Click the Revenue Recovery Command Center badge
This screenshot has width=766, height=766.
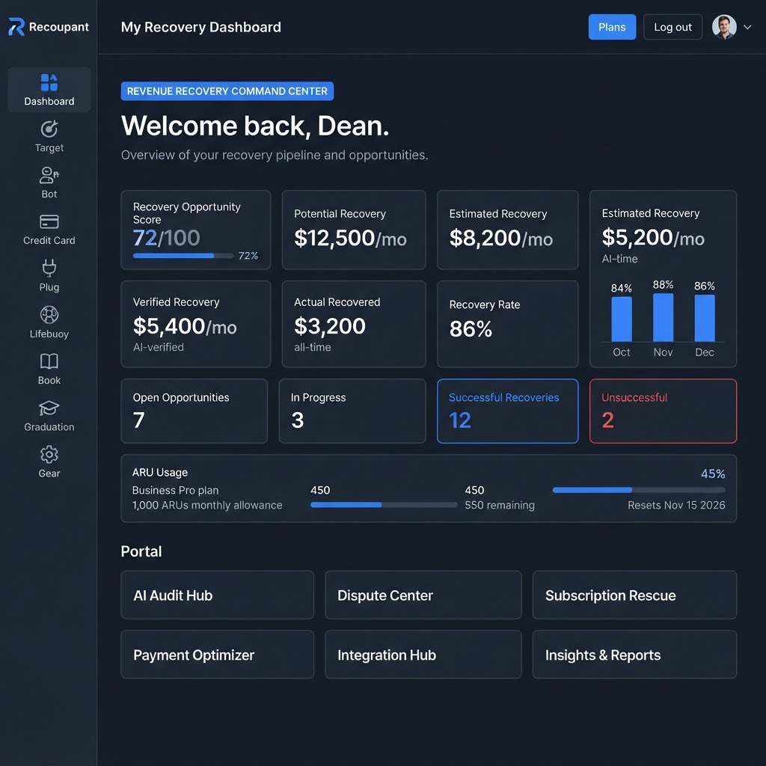pyautogui.click(x=227, y=91)
